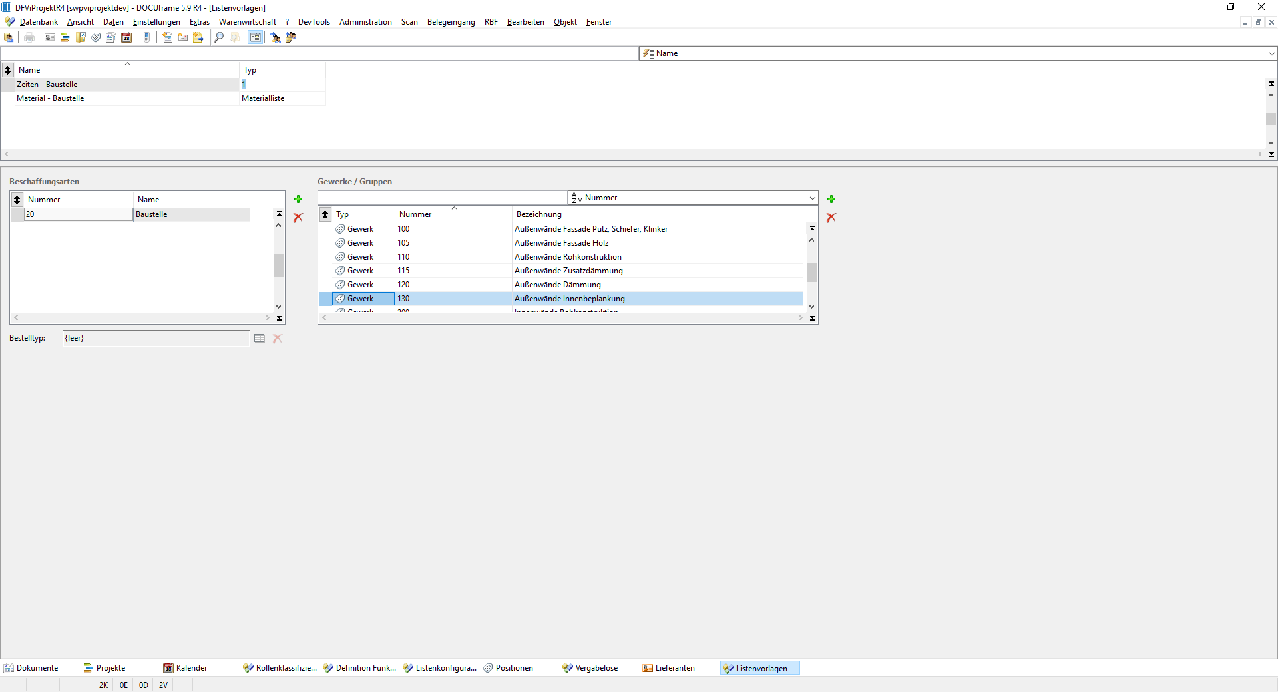
Task: Open the Datenbank menu
Action: pos(39,22)
